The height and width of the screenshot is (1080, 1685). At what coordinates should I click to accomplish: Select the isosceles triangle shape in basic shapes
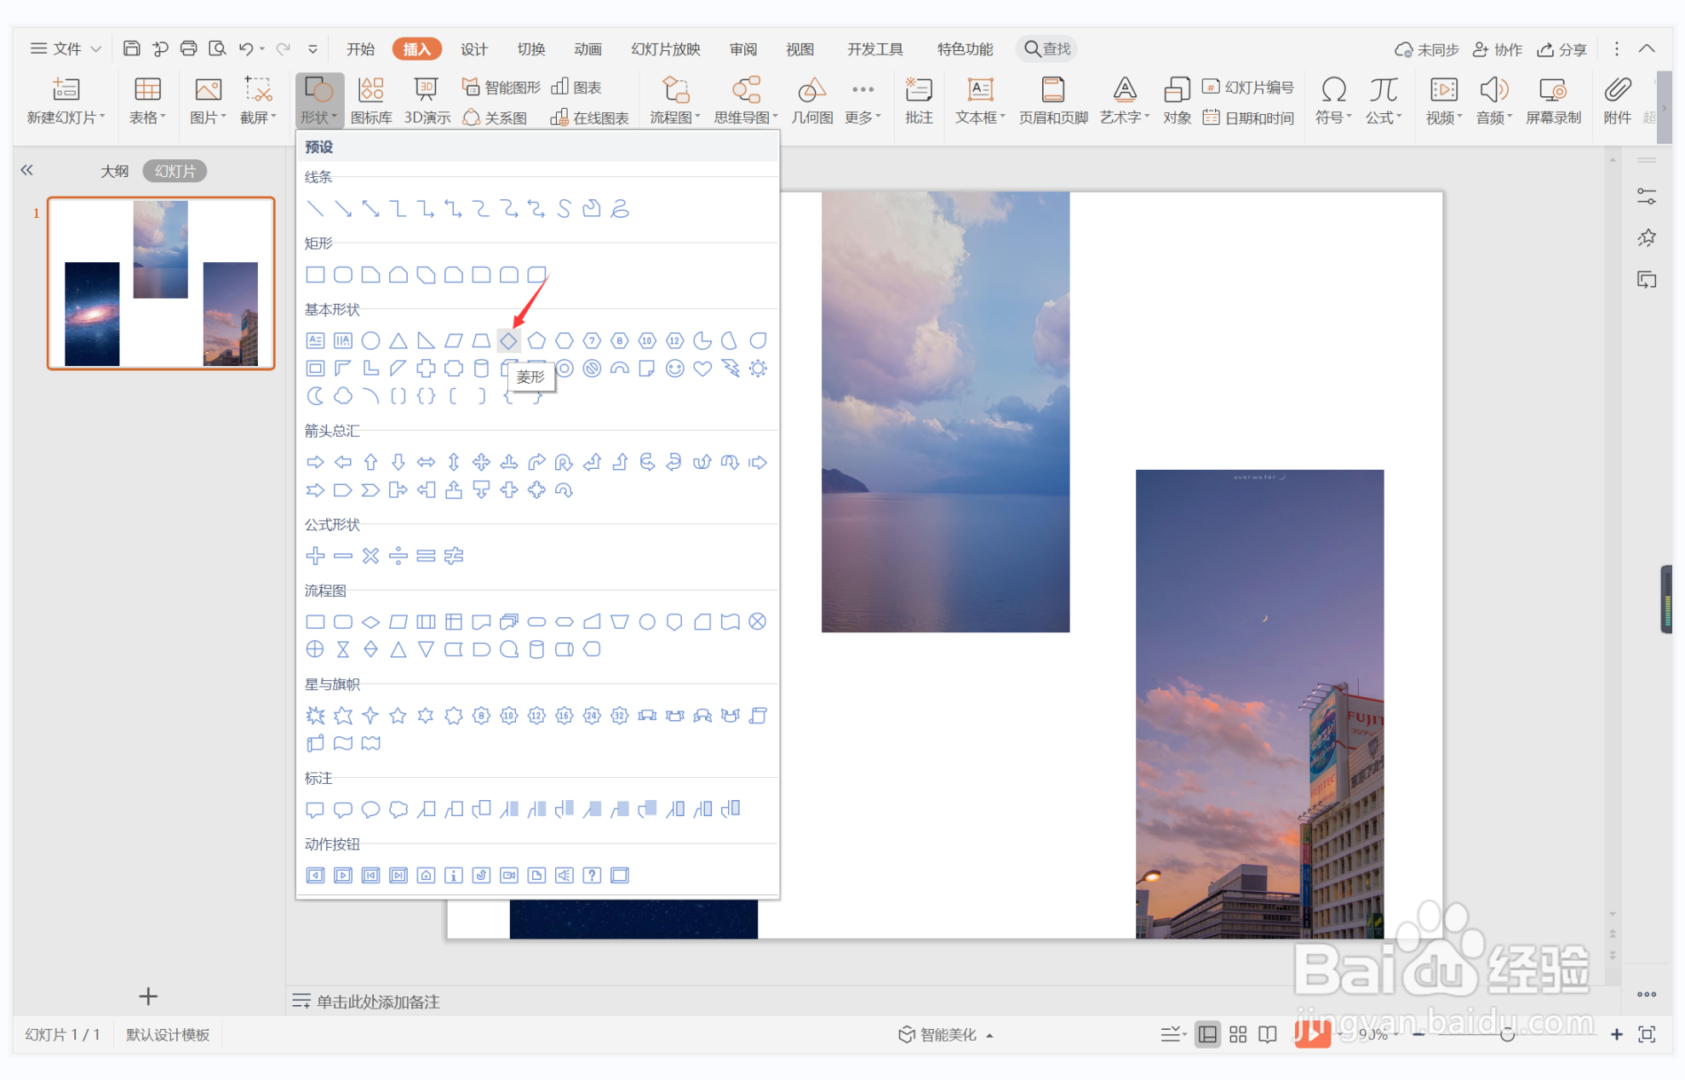398,341
